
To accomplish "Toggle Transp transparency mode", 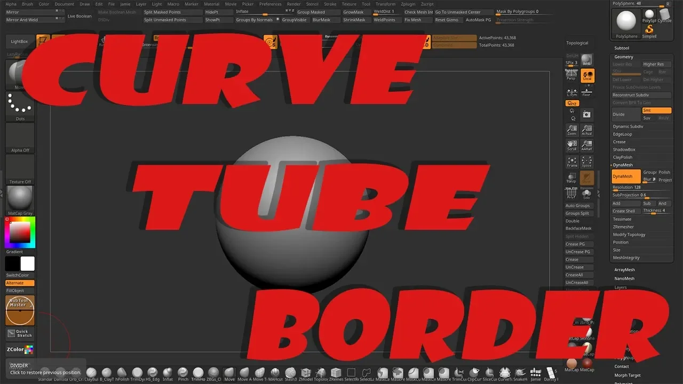I will 571,178.
